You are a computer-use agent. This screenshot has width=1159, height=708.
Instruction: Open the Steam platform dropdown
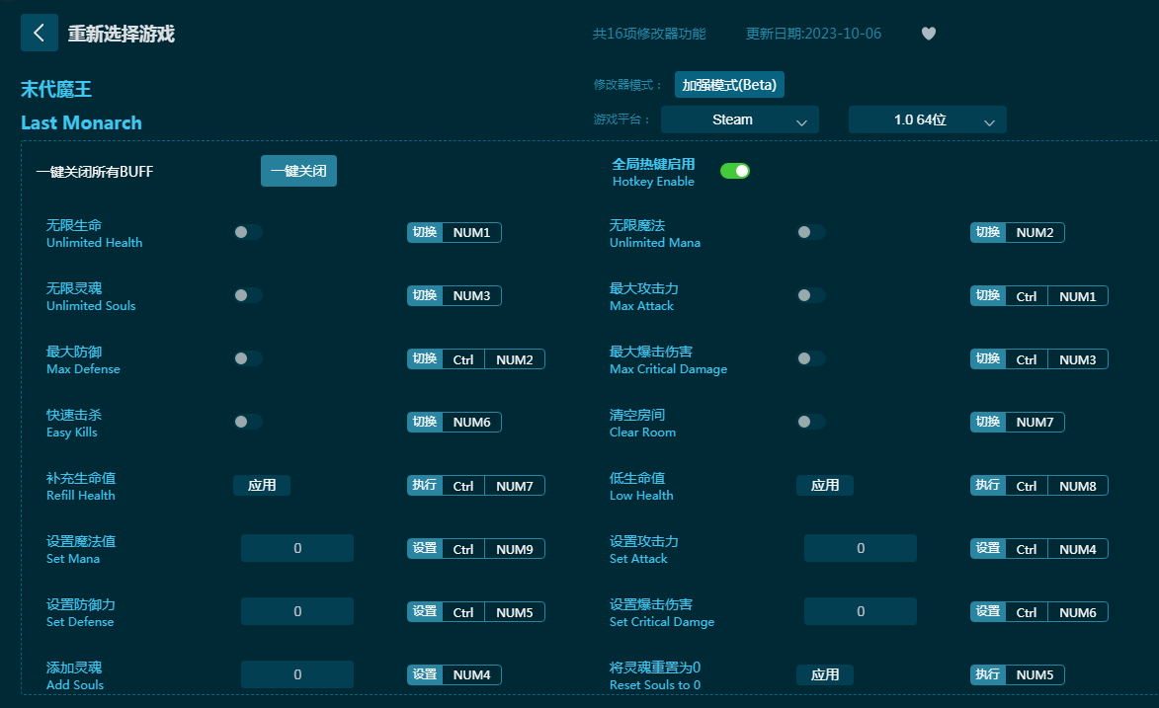[739, 119]
